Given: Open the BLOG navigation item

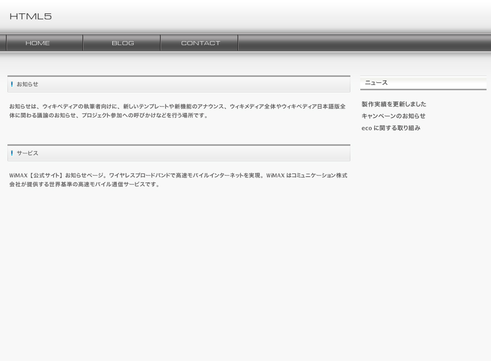Looking at the screenshot, I should click(x=122, y=43).
